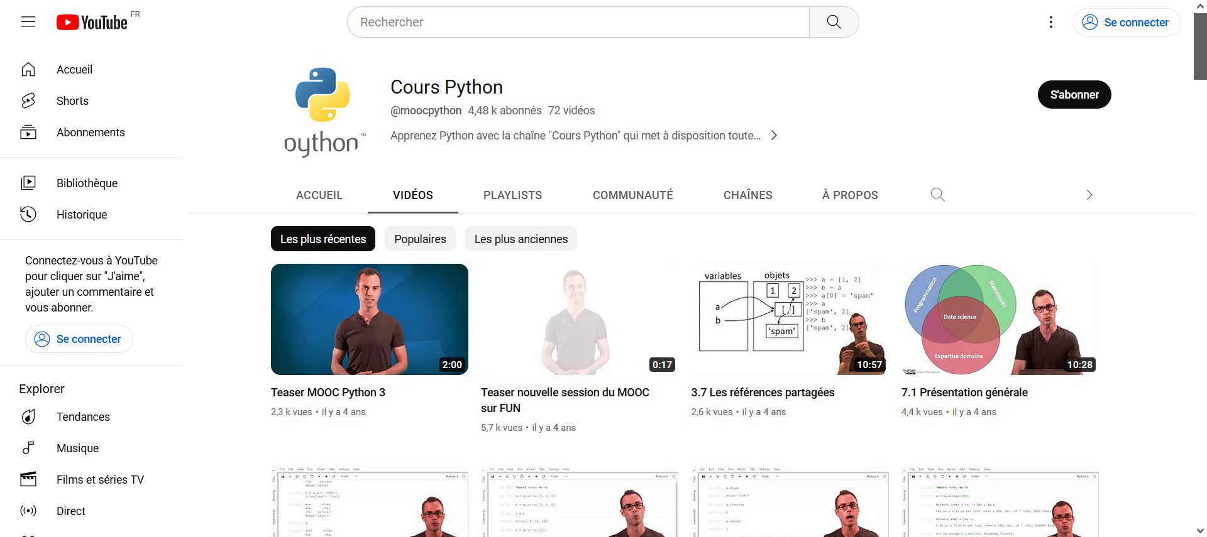Open the CHAÎNES channel tab
The image size is (1207, 537).
[x=748, y=195]
